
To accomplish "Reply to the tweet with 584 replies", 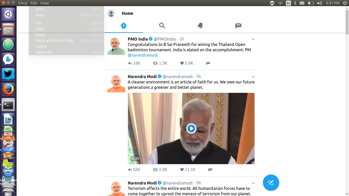I will (134, 169).
